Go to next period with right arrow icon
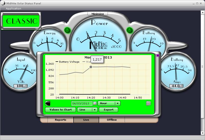Image resolution: width=205 pixels, height=140 pixels. (149, 103)
